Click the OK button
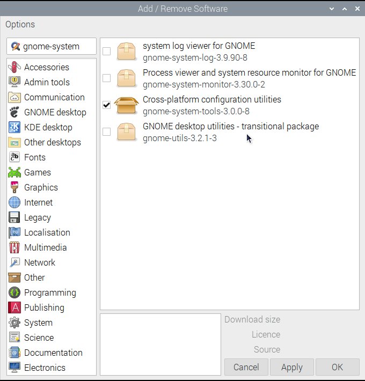 point(338,367)
